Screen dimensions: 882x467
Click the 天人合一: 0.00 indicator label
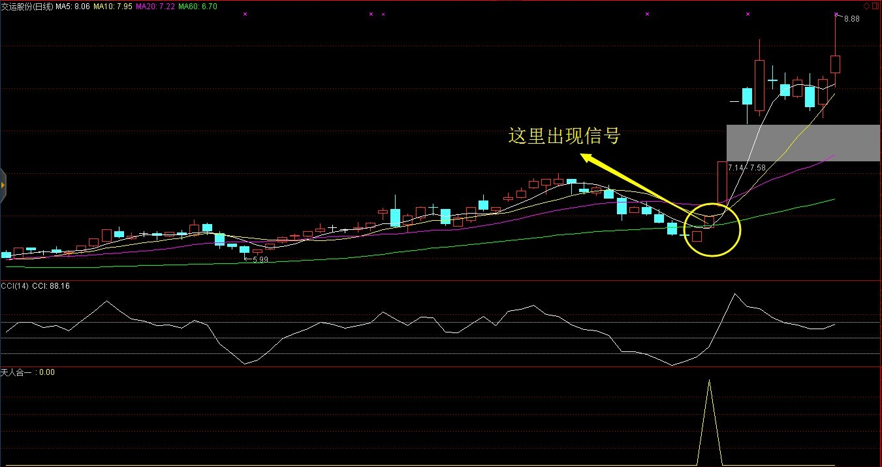28,372
